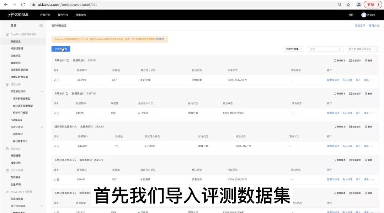Delete dataset group 233781
The image size is (384, 213).
point(368,60)
